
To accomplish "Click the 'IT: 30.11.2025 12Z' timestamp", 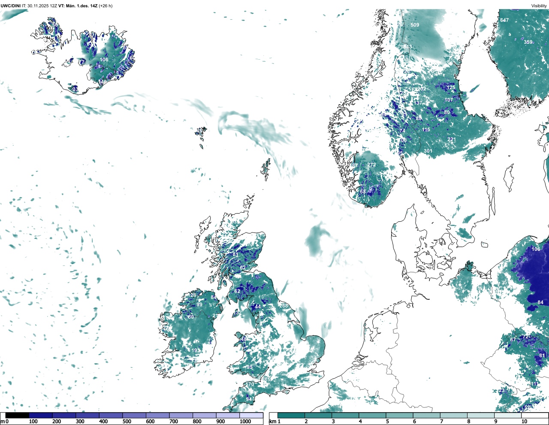I will click(40, 6).
